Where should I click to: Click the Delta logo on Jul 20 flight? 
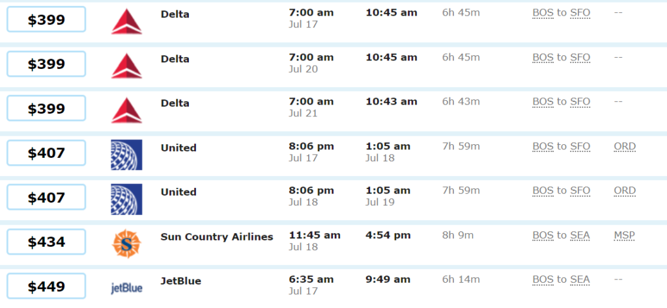pyautogui.click(x=127, y=66)
